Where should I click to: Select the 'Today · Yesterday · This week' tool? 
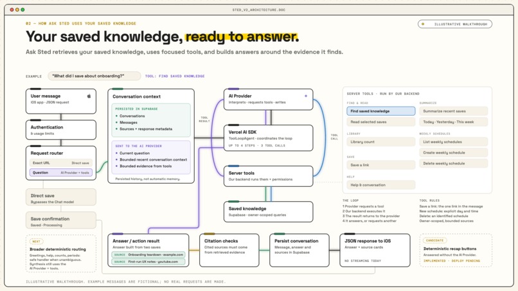454,122
